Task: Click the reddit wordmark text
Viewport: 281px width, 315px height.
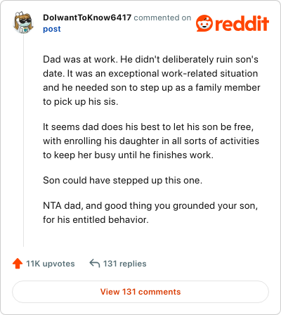Action: tap(242, 23)
